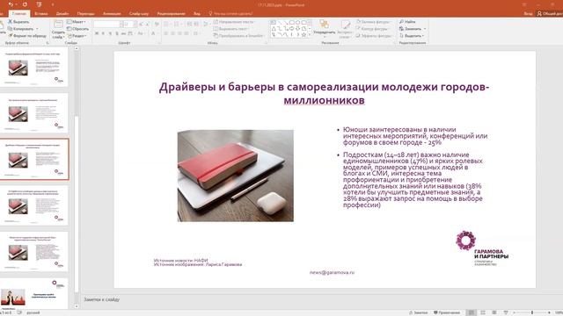Screen dimensions: 563x316
Task: Click Заметки к слайду notes area
Action: [102, 299]
